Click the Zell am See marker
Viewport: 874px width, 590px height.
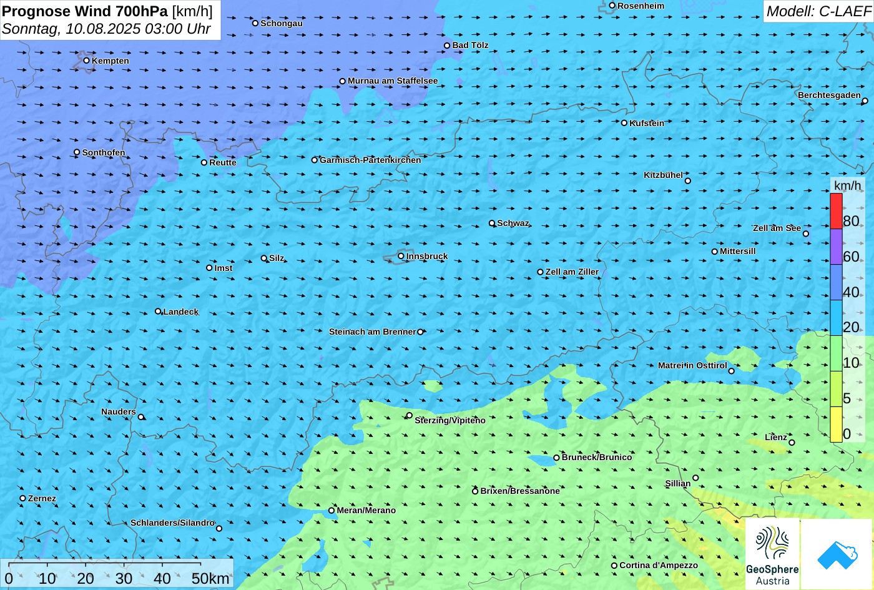(805, 234)
